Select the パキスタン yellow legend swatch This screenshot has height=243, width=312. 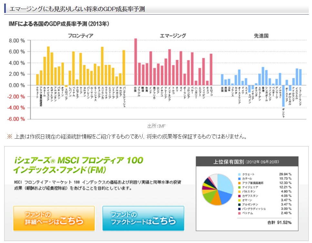pos(239,192)
